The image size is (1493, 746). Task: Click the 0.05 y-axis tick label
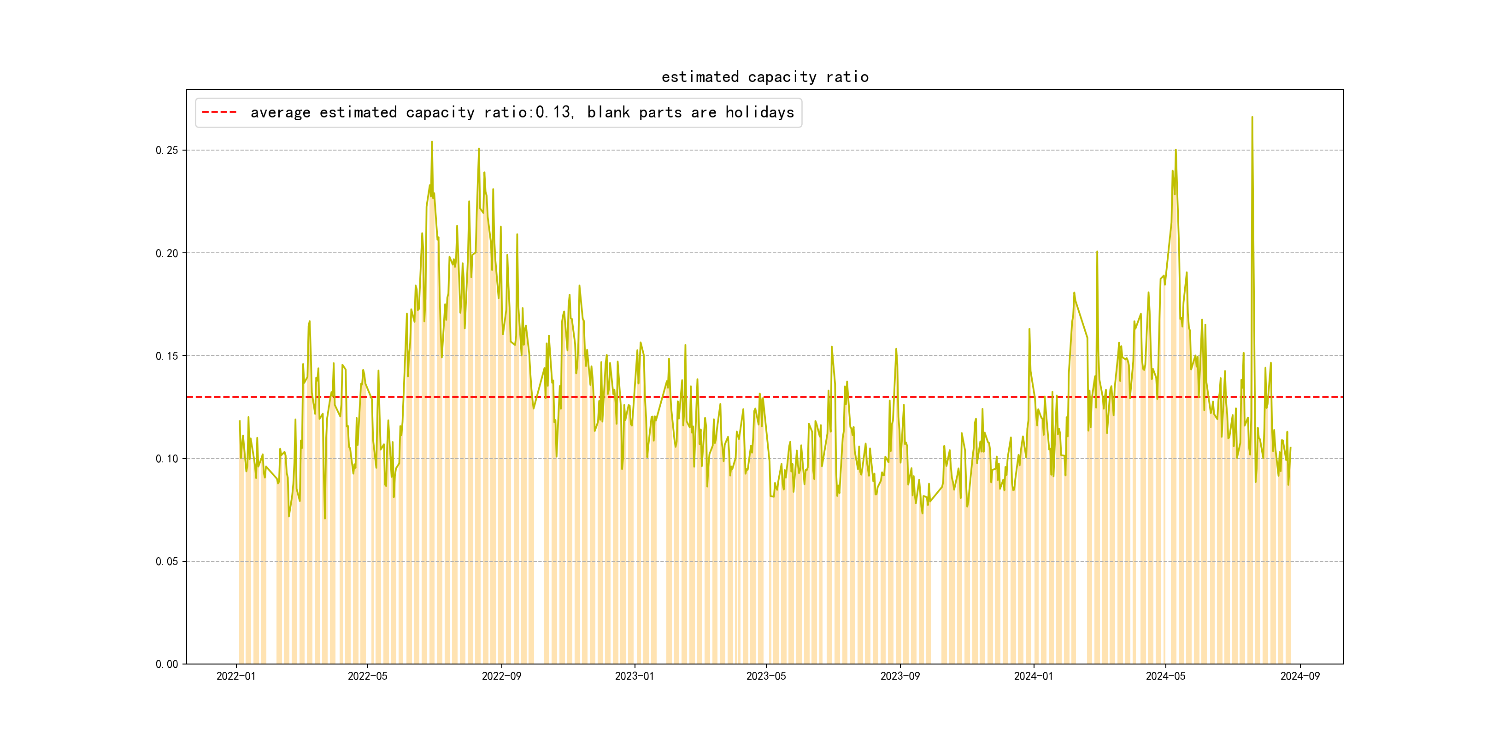point(167,561)
